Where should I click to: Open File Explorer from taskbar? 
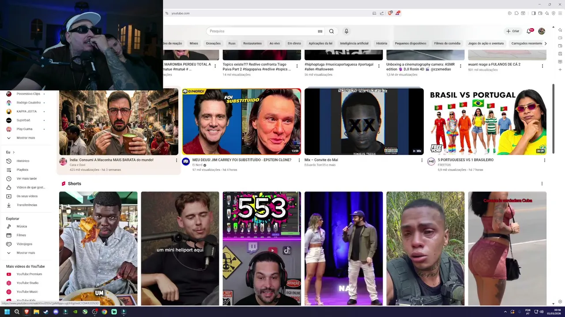pos(36,312)
